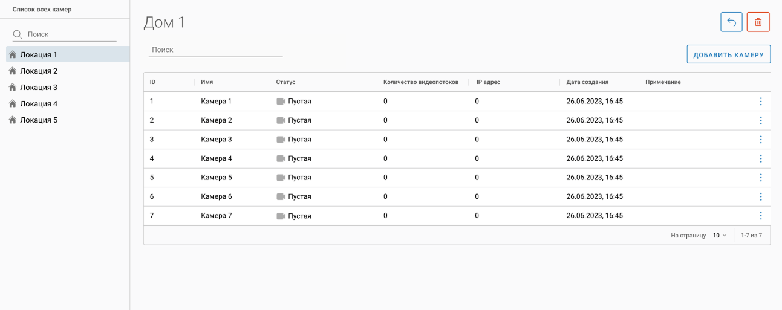Expand rows per page dropdown
The height and width of the screenshot is (310, 782).
719,236
